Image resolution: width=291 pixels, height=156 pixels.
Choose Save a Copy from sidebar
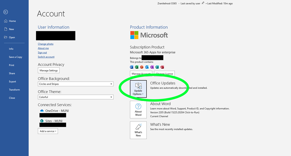click(15, 57)
